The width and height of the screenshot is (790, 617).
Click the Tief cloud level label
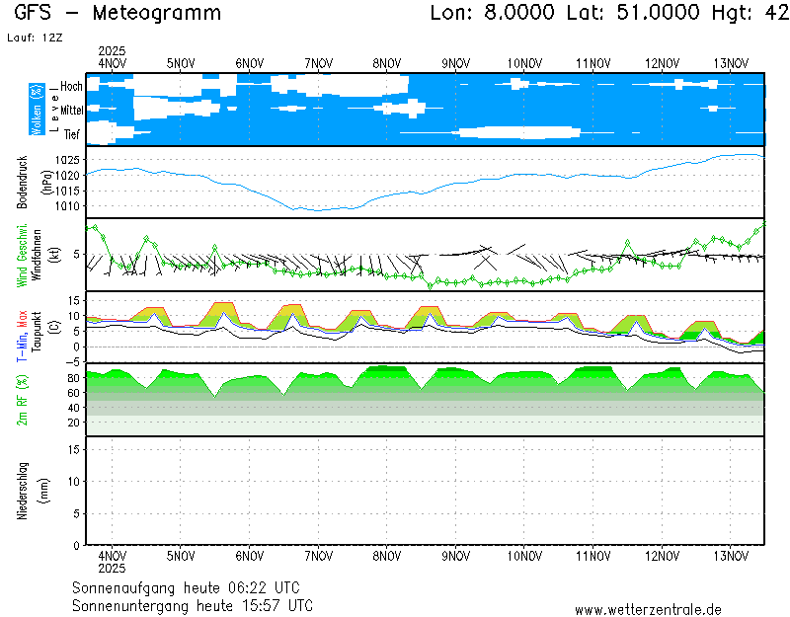(x=73, y=134)
